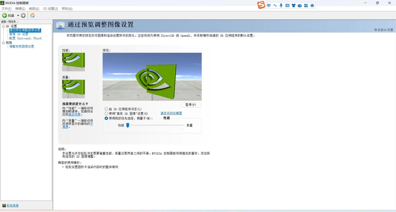Click the last Sogou toolbar icon
The width and height of the screenshot is (396, 212).
coord(312,5)
